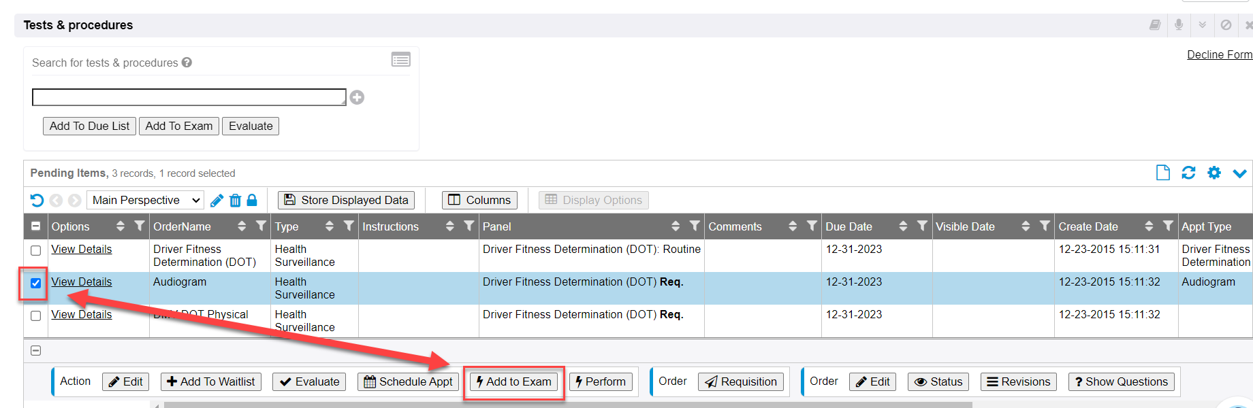The width and height of the screenshot is (1253, 408).
Task: Sort by the Due Date column arrows
Action: pos(903,226)
